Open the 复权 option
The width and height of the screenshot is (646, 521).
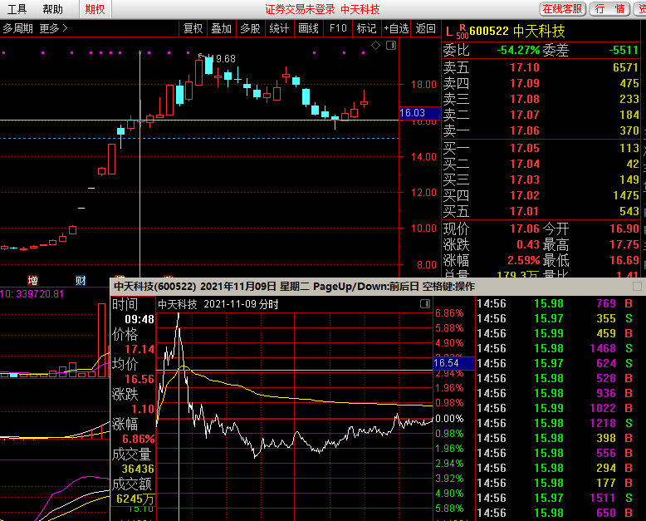coord(193,28)
